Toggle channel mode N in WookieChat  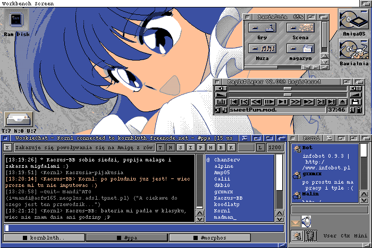(x=171, y=148)
